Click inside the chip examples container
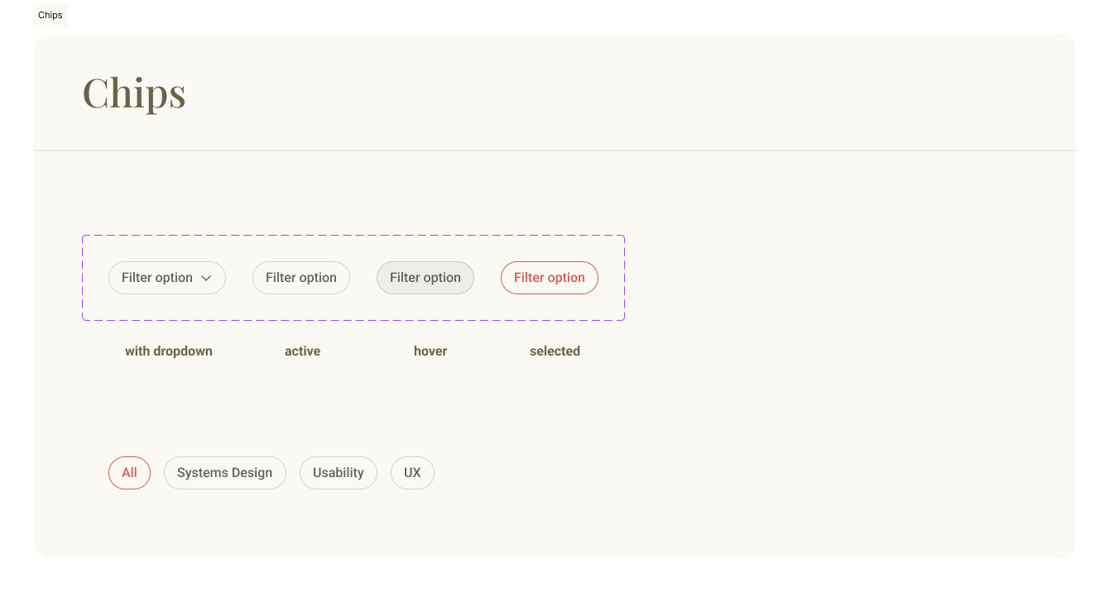 tap(353, 306)
